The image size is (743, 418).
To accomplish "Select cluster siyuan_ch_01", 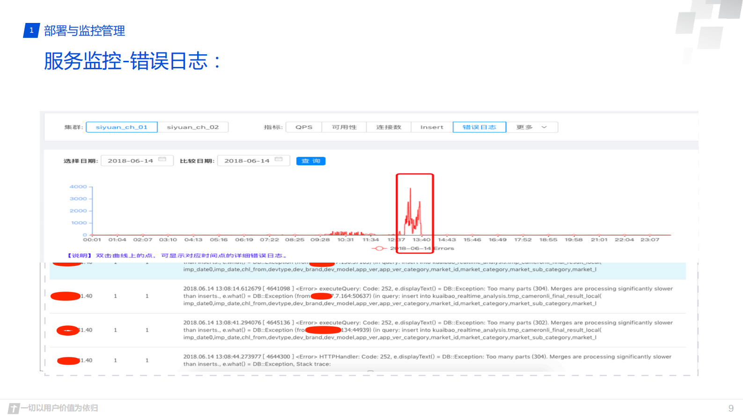I will (x=122, y=127).
